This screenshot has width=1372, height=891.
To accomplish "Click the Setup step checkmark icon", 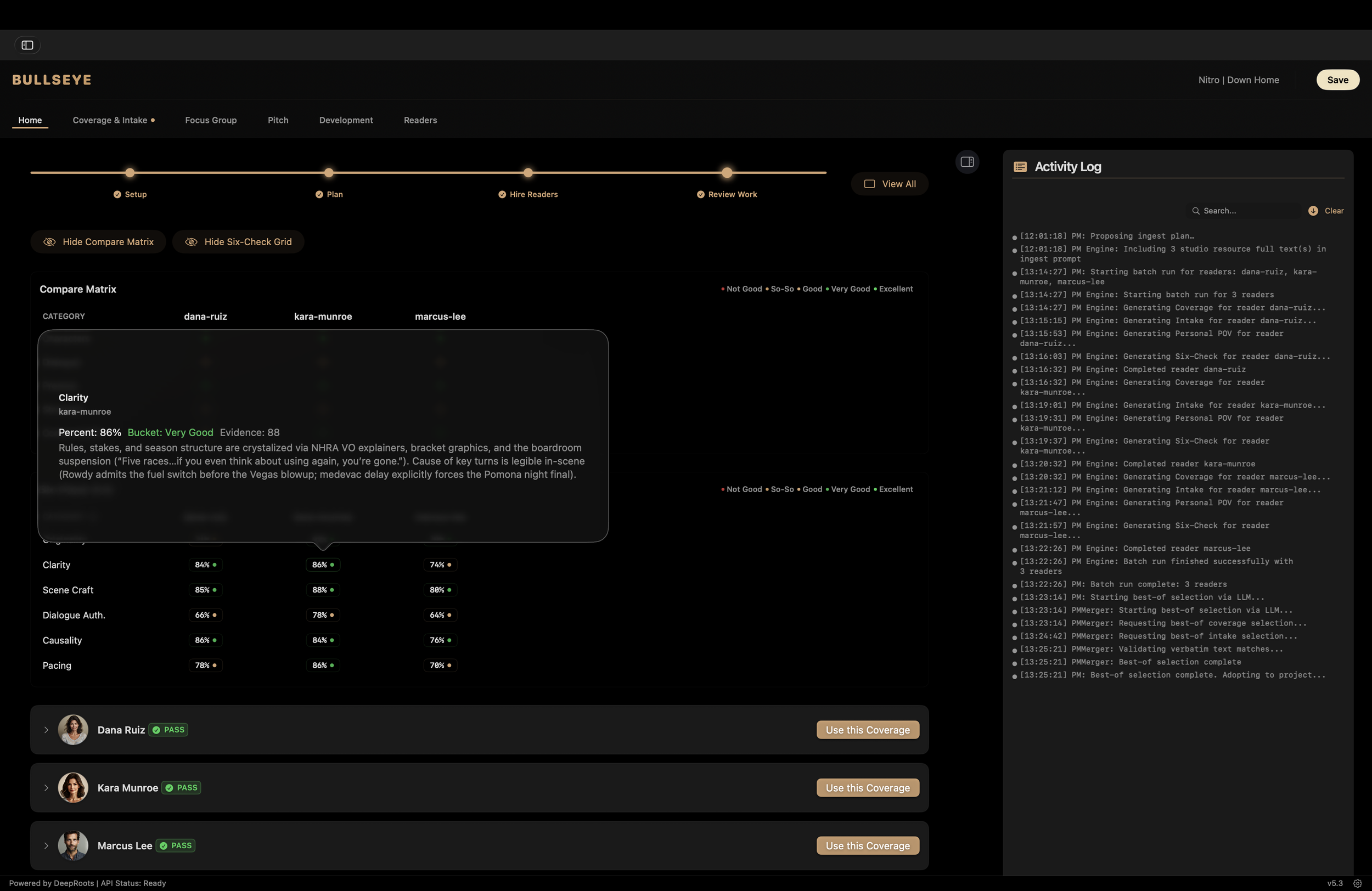I will click(117, 194).
